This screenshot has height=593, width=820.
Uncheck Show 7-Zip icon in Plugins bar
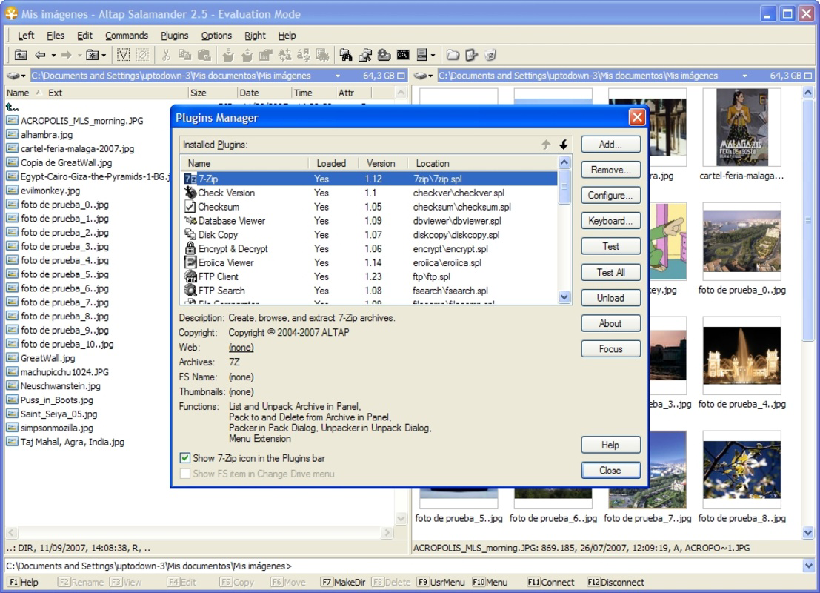coord(185,459)
